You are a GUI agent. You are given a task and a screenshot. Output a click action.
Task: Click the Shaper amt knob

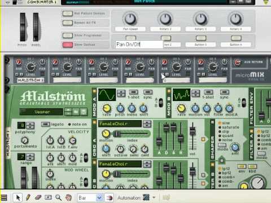click(235, 147)
